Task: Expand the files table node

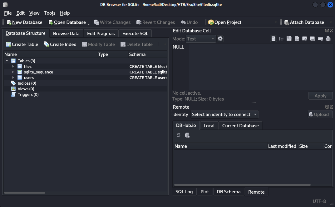Action: pos(13,66)
